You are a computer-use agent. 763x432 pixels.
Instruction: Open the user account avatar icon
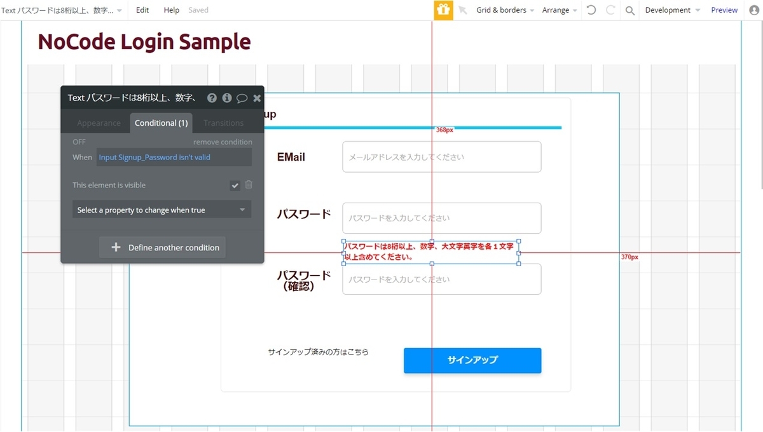[x=753, y=10]
